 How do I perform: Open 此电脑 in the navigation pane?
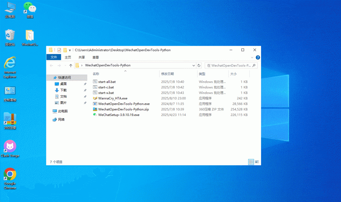click(x=63, y=111)
